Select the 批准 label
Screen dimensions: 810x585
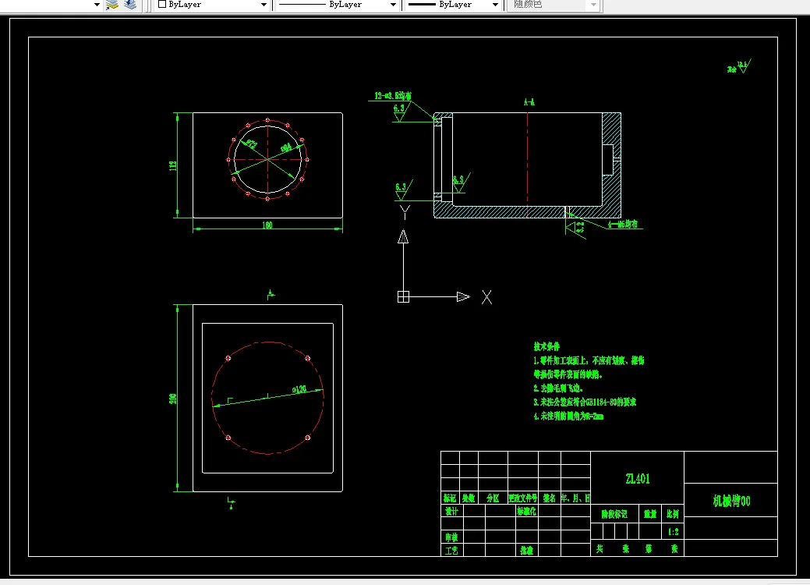pos(526,551)
